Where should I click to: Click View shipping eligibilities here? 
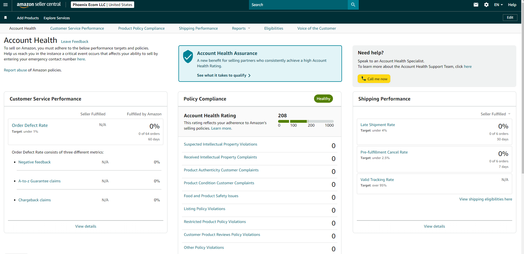click(x=486, y=199)
